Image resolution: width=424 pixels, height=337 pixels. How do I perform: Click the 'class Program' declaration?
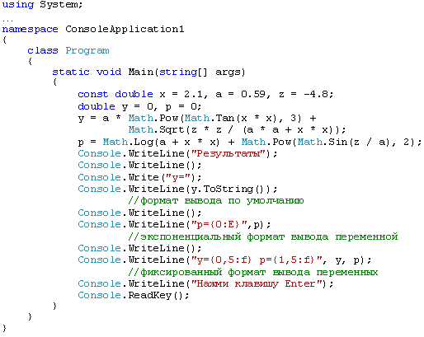pyautogui.click(x=68, y=51)
